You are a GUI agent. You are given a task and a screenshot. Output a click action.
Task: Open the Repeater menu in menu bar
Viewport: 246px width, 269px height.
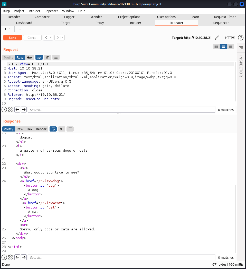click(51, 11)
